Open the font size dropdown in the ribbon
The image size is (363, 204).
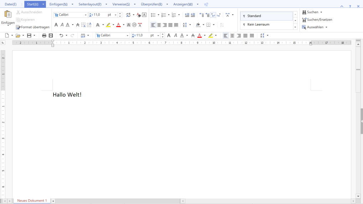[x=115, y=15]
